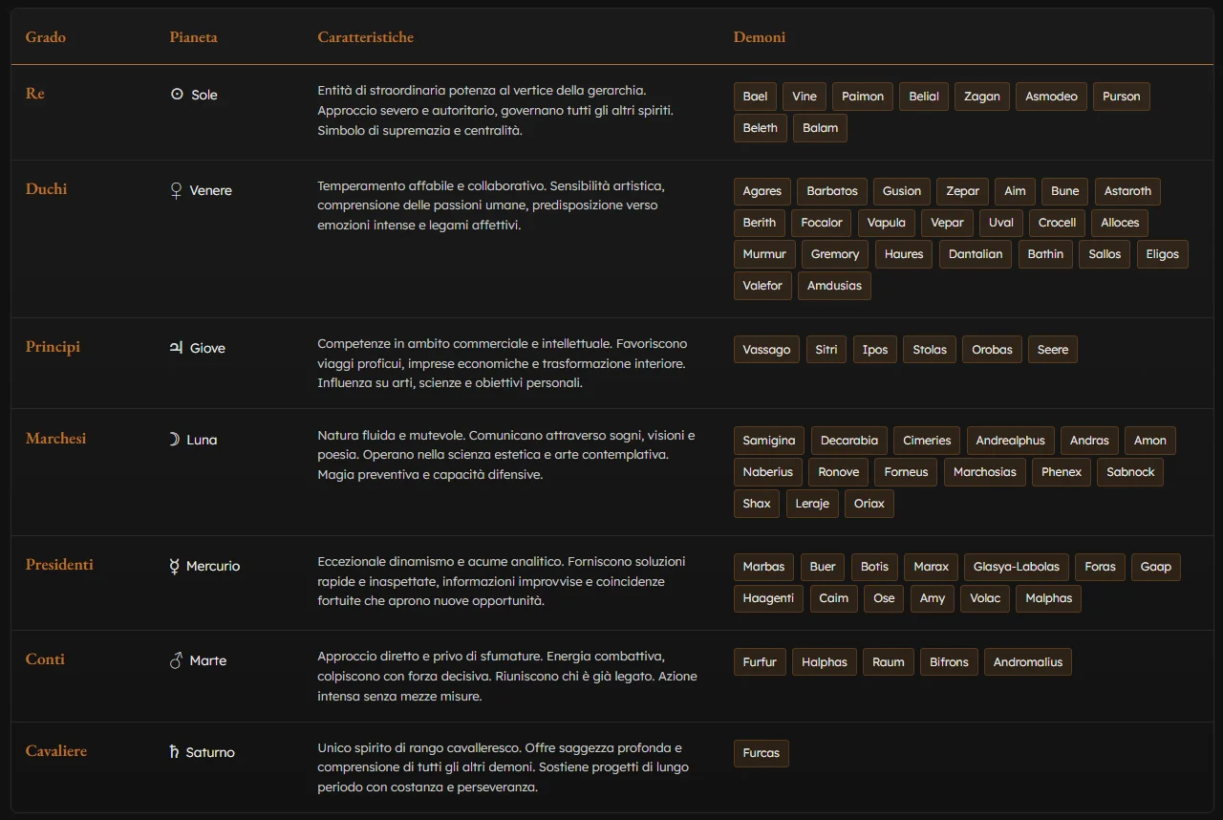Select the Marchosias tag
The height and width of the screenshot is (820, 1223).
[x=985, y=472]
